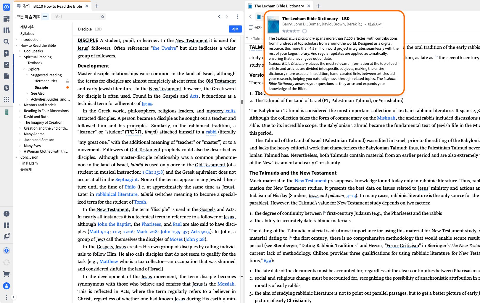This screenshot has height=303, width=480.
Task: Expand the Introduction tree node
Action: [x=17, y=40]
